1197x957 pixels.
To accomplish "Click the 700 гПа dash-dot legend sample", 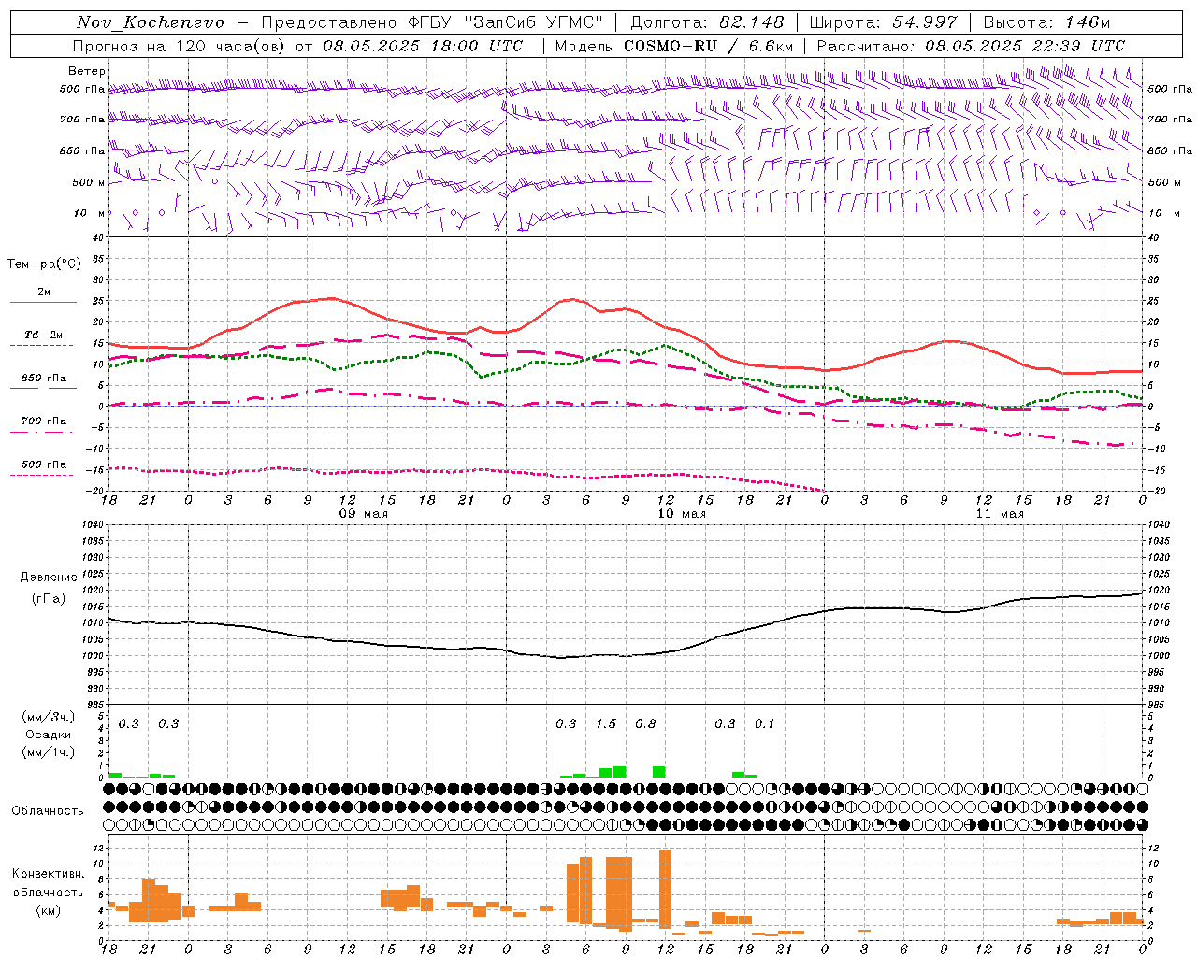I will pos(42,433).
